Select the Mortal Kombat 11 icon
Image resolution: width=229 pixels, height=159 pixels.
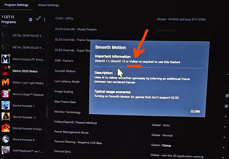pyautogui.click(x=5, y=117)
